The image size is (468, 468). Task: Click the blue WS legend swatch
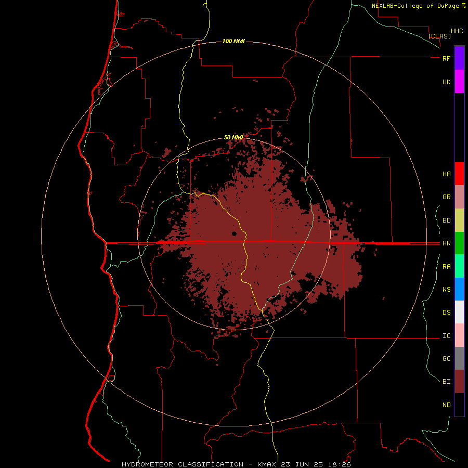click(x=459, y=289)
